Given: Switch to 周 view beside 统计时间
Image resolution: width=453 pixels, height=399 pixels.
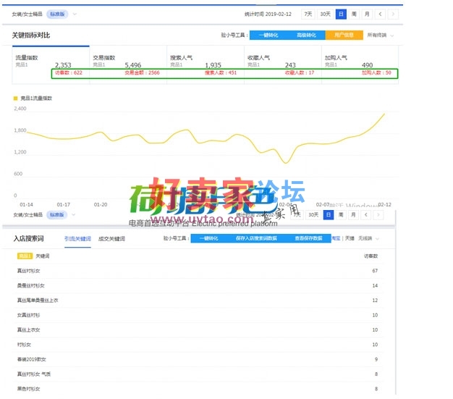Looking at the screenshot, I should tap(355, 14).
